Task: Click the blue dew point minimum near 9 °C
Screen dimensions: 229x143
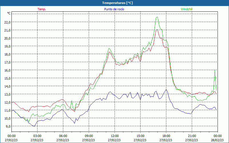Action: (34, 126)
